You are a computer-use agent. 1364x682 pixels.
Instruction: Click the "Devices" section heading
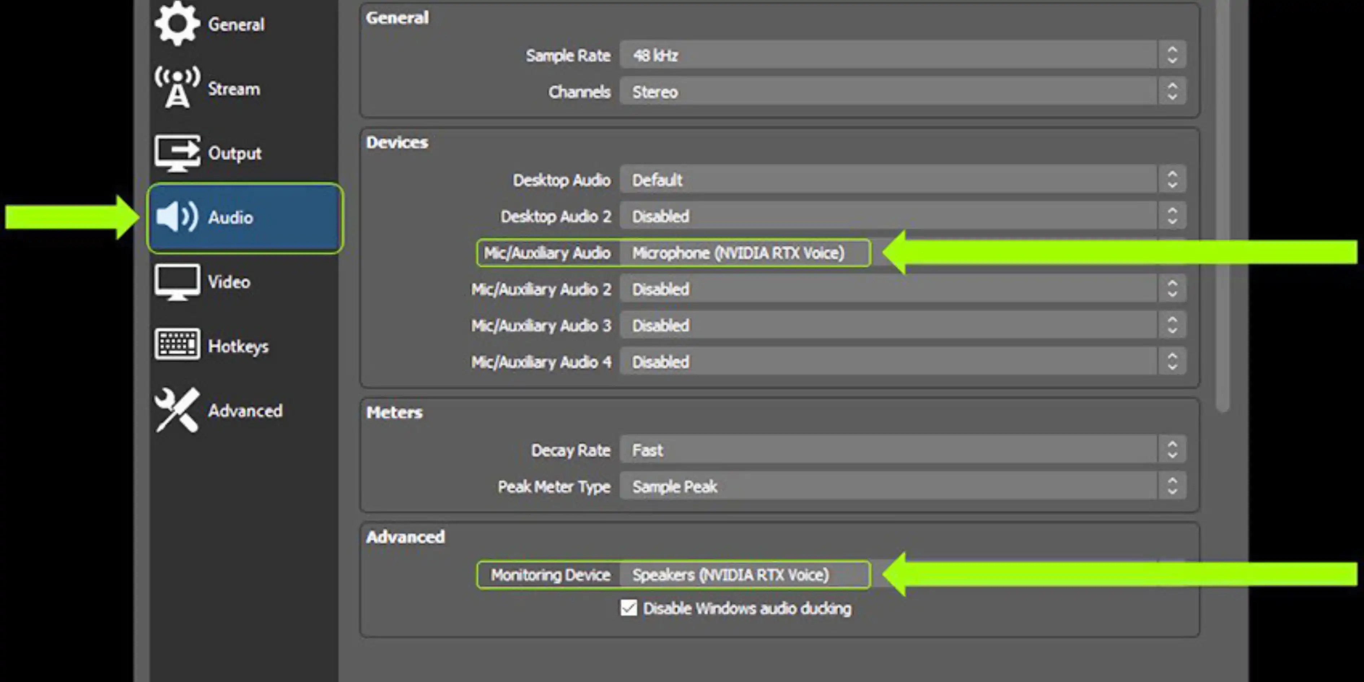coord(397,143)
